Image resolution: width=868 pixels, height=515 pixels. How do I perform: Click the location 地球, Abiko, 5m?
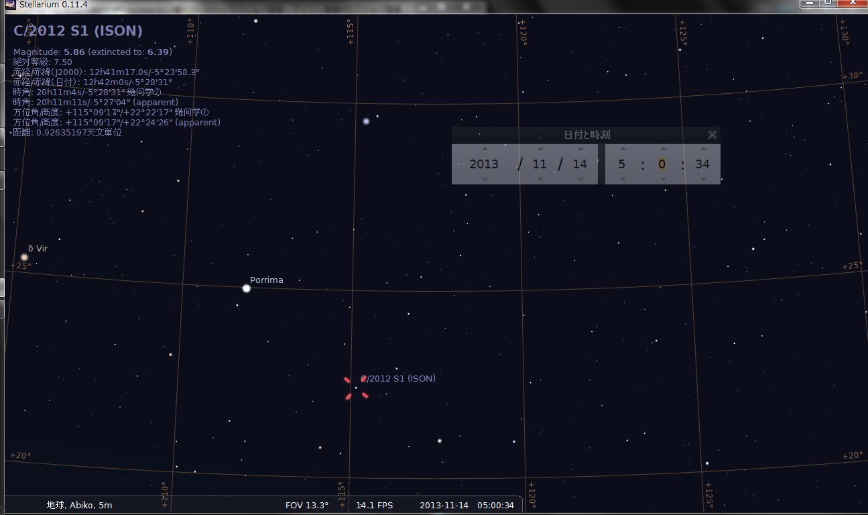80,505
